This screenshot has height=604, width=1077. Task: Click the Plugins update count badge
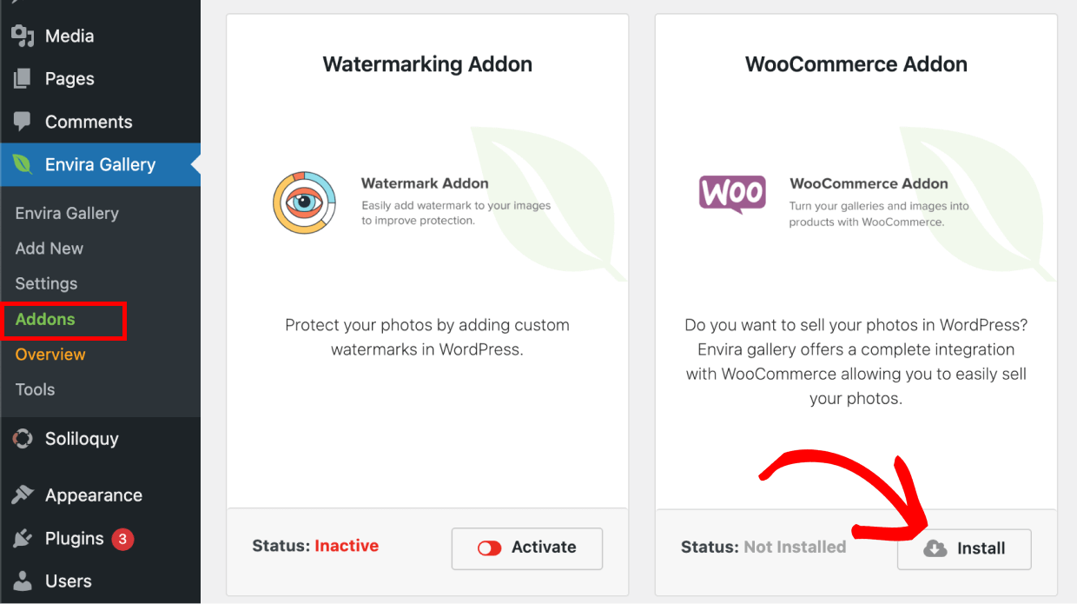tap(122, 539)
